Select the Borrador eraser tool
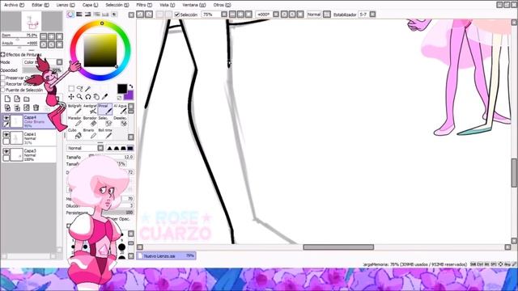The image size is (518, 291). pyautogui.click(x=90, y=121)
